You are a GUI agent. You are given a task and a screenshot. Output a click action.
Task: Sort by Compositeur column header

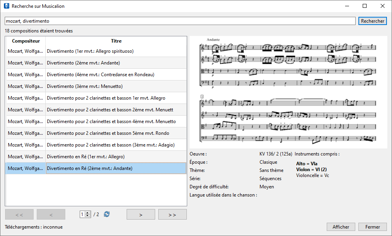[26, 41]
